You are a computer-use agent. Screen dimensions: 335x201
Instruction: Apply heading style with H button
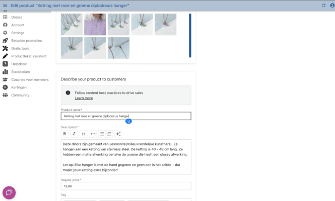coord(83,134)
